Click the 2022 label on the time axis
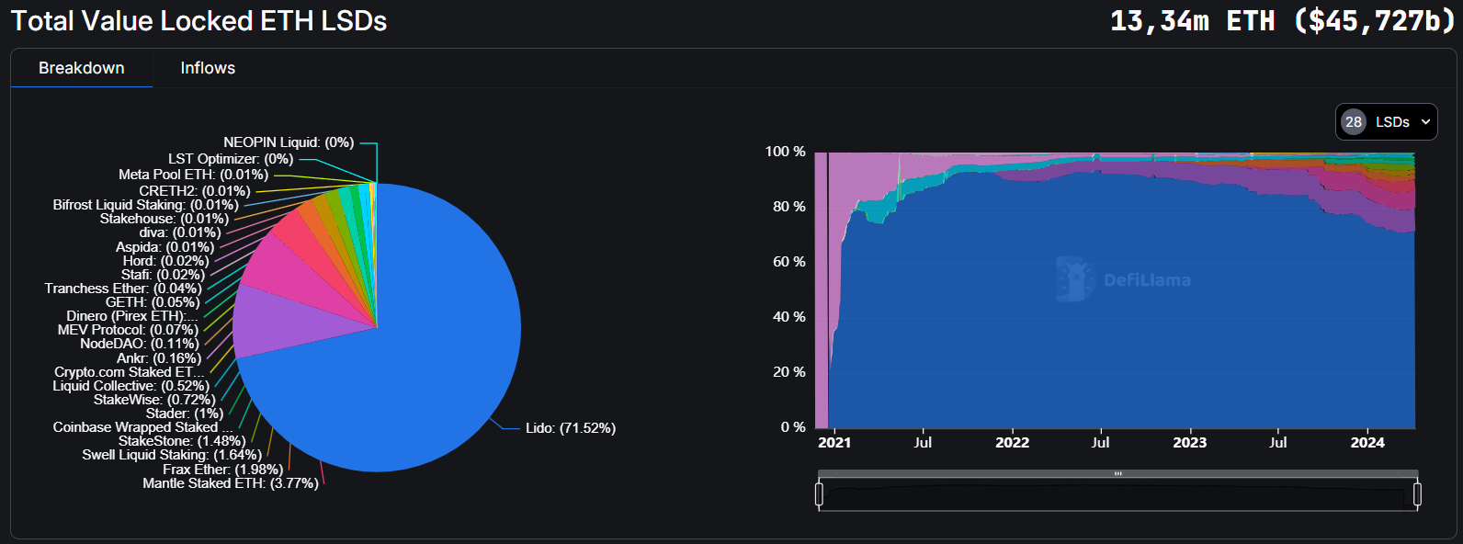Screen dimensions: 1463x544 click(x=1013, y=443)
